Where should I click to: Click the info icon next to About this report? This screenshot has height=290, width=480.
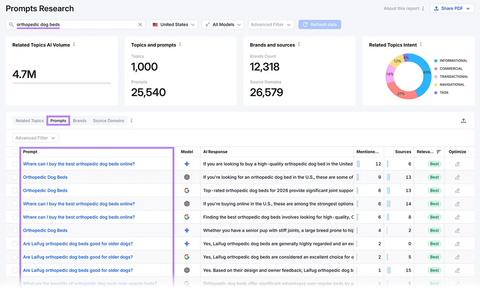[x=423, y=8]
